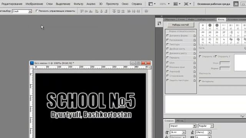This screenshot has width=246, height=138.
Task: Click the Distribute top edges icon
Action: pyautogui.click(x=114, y=11)
